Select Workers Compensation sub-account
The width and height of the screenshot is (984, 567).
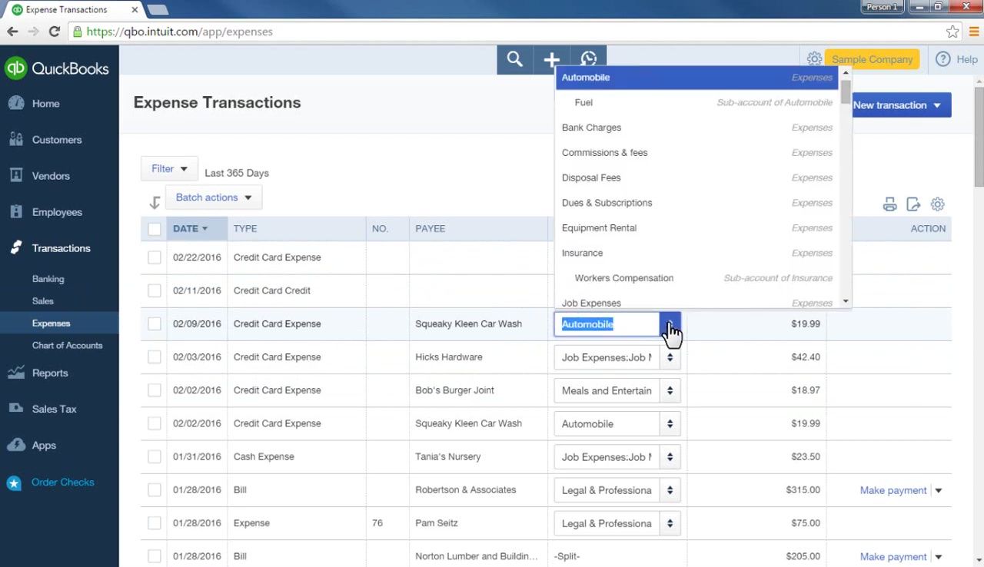tap(697, 278)
